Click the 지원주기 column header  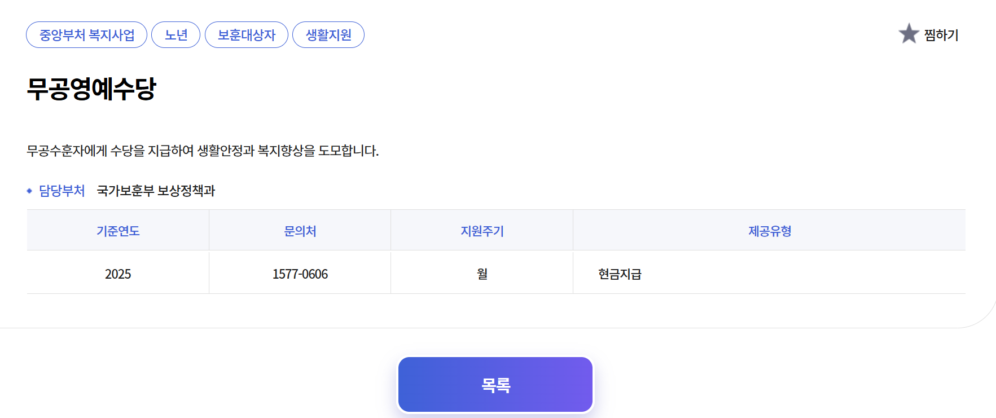click(482, 231)
